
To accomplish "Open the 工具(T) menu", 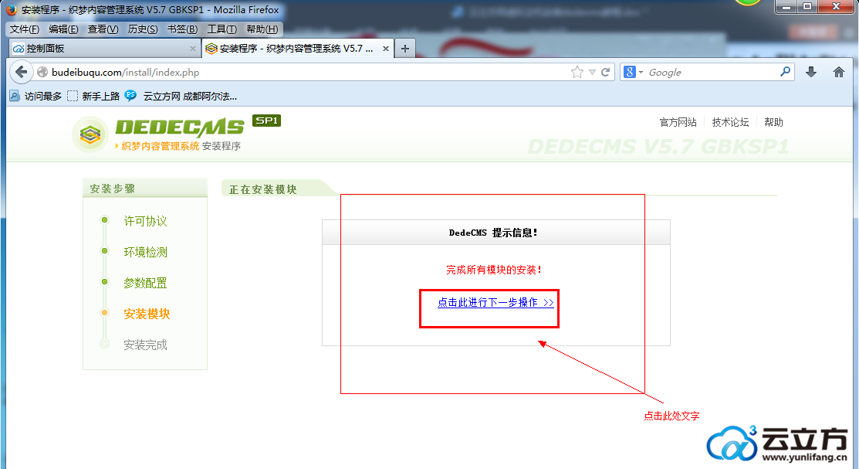I will 222,29.
